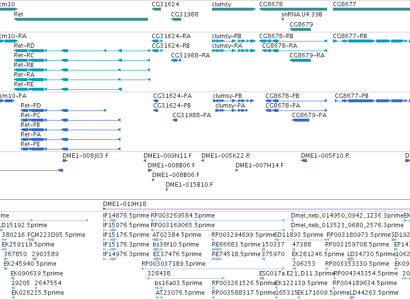Viewport: 410px width, 300px height.
Task: Select the IP14876.5prime EST label
Action: (x=126, y=216)
